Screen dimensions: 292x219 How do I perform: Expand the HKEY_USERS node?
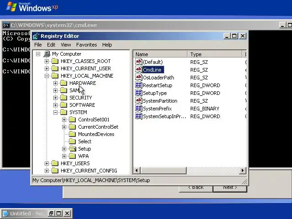[47, 163]
